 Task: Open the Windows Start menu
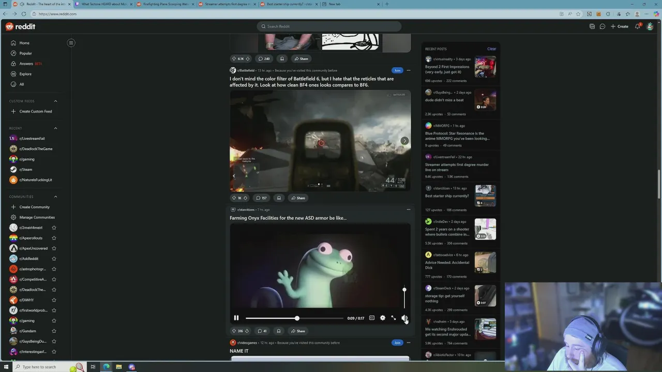pyautogui.click(x=6, y=367)
